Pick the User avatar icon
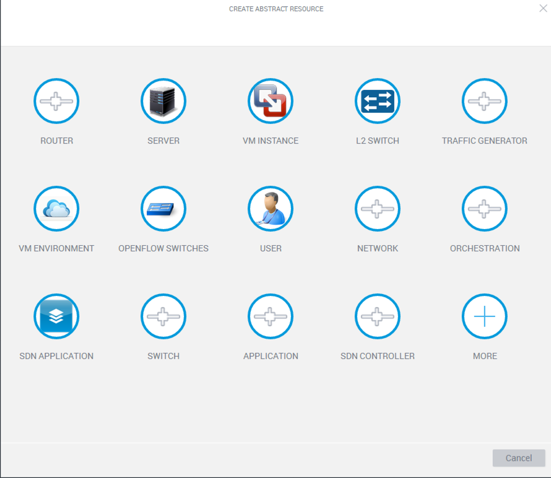The image size is (551, 478). point(271,209)
